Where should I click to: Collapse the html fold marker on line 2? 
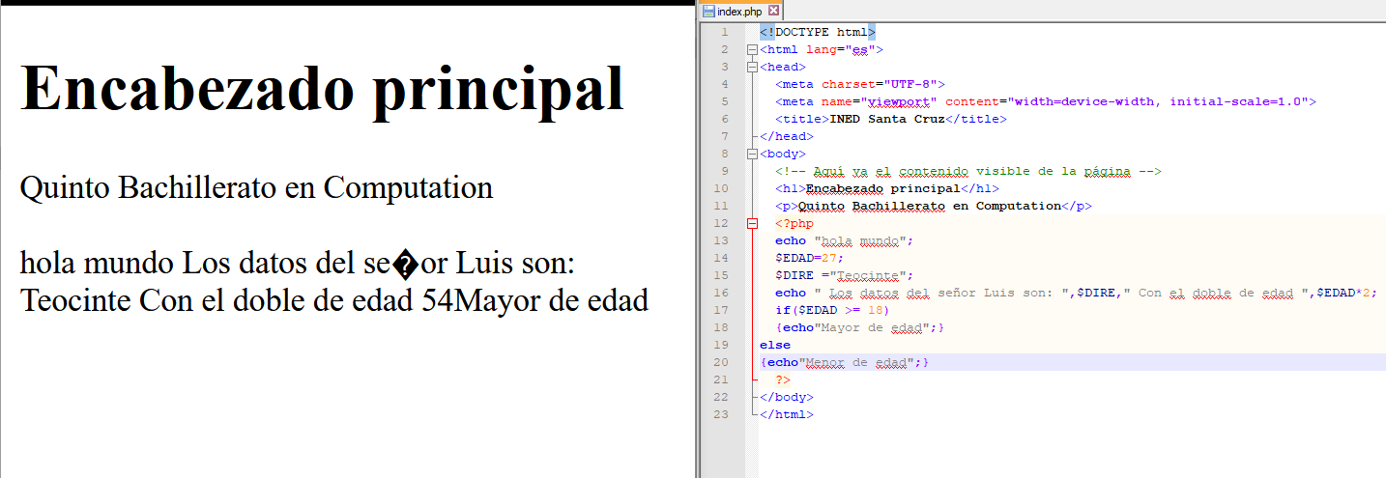[752, 49]
